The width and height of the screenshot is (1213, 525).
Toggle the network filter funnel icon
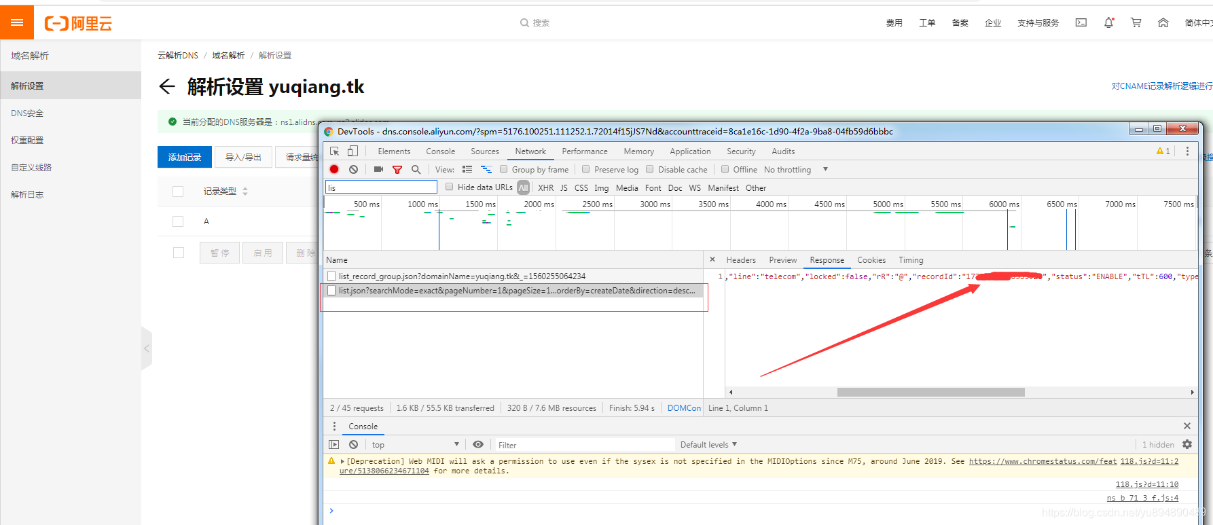(397, 169)
